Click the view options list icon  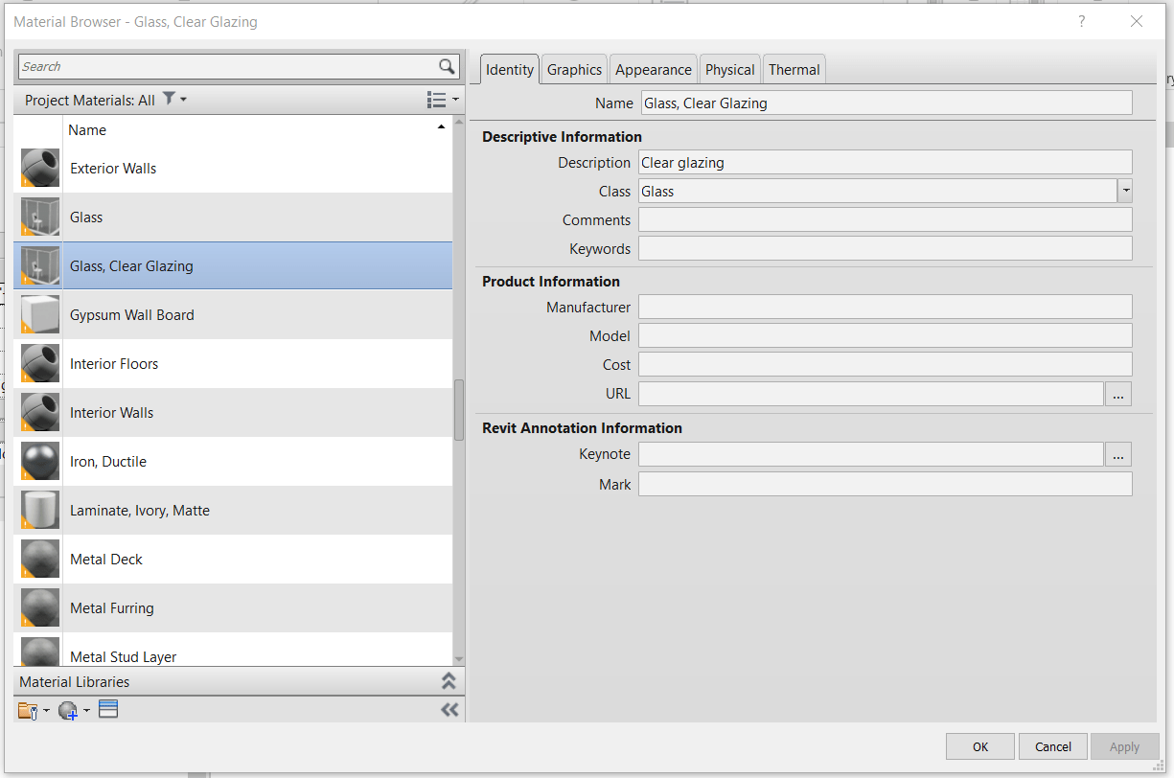(434, 99)
